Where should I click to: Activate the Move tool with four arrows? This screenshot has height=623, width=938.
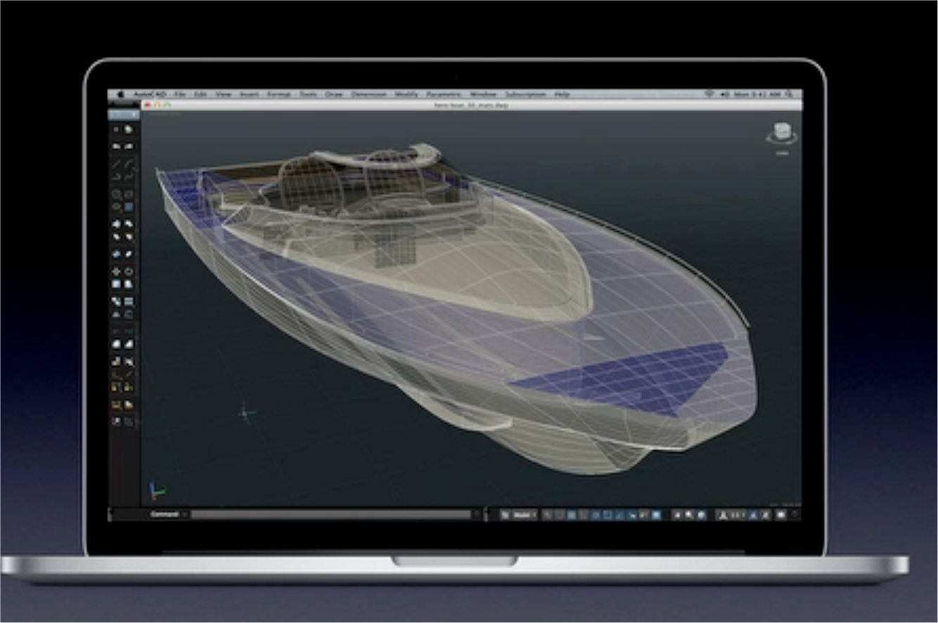tap(117, 271)
